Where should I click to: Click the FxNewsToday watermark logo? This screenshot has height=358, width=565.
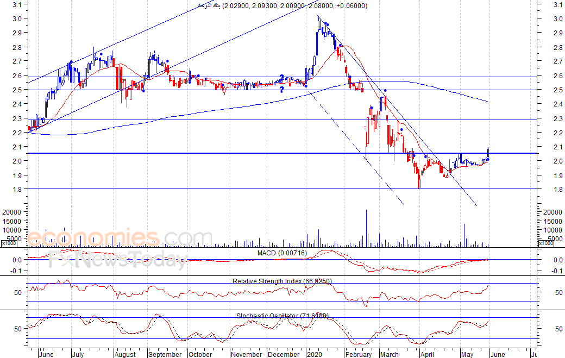117,261
